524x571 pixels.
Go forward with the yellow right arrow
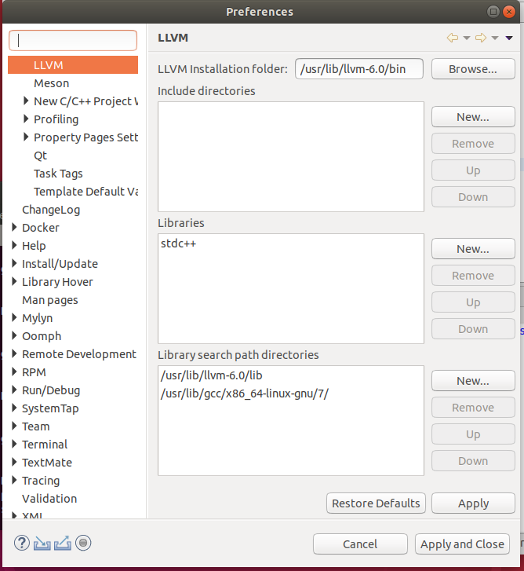tap(481, 38)
